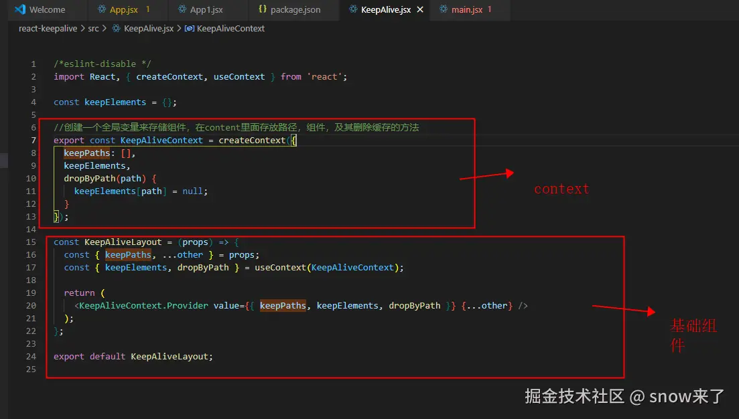Click the Chinese comment on line 6

236,127
